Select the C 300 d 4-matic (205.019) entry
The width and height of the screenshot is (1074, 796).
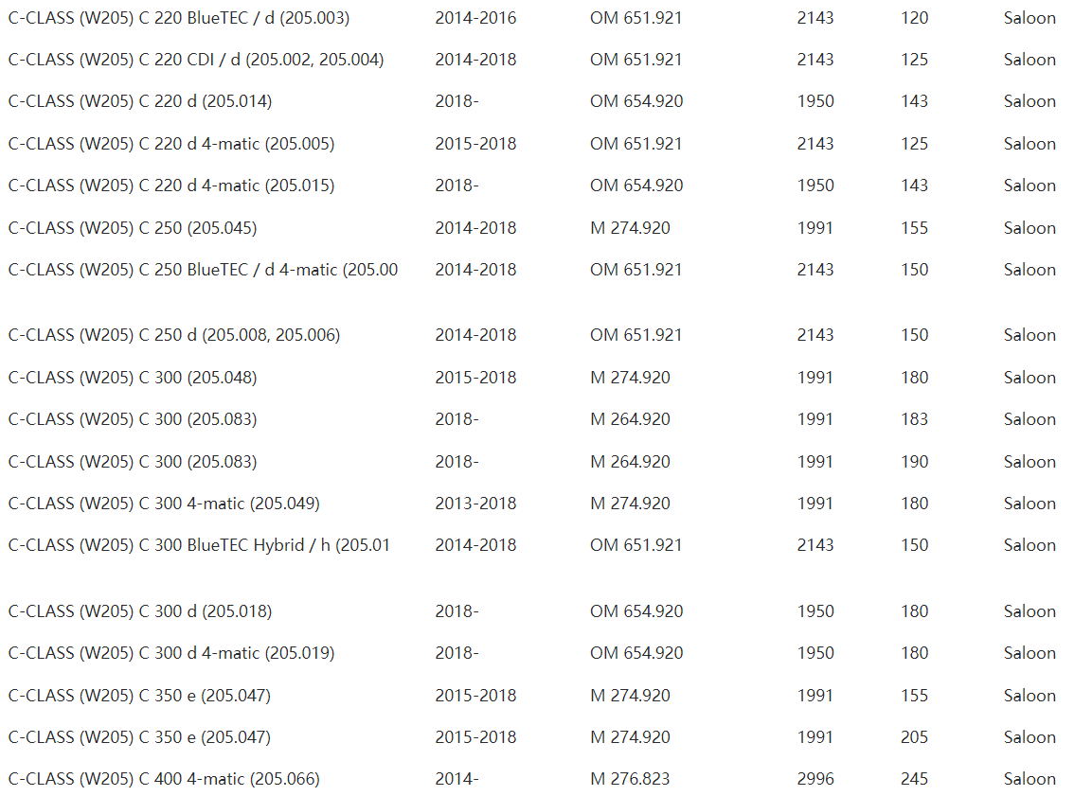[x=171, y=653]
